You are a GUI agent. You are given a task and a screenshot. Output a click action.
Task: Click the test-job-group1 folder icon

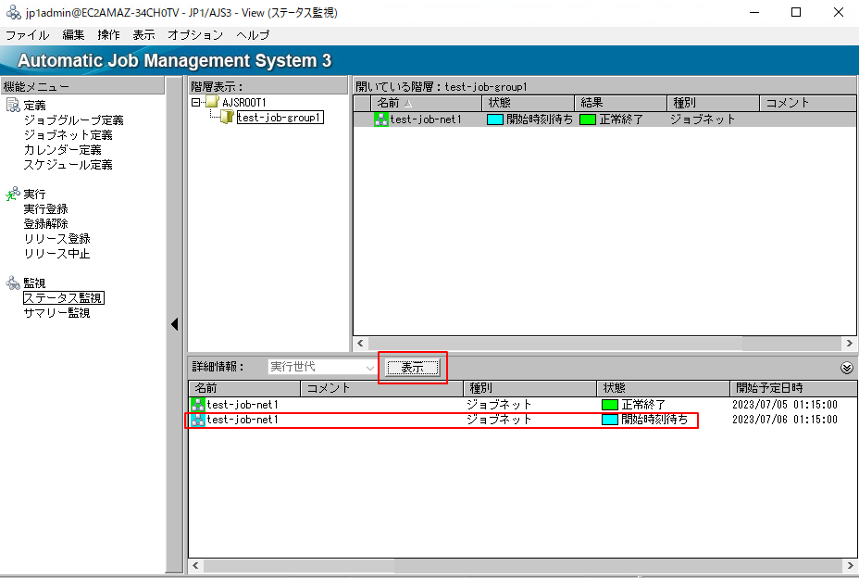coord(227,117)
